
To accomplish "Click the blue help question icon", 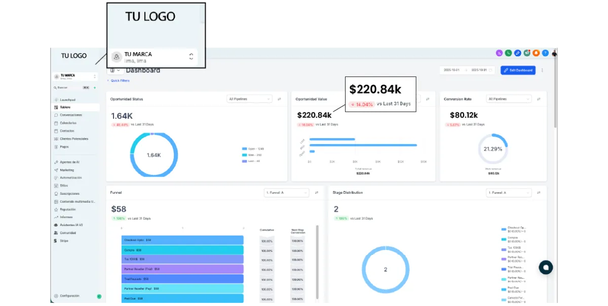I will coord(545,53).
